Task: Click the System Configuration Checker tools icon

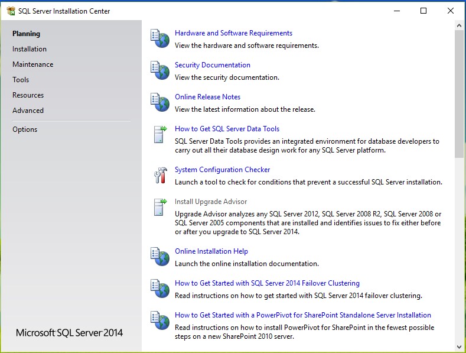Action: coord(161,175)
